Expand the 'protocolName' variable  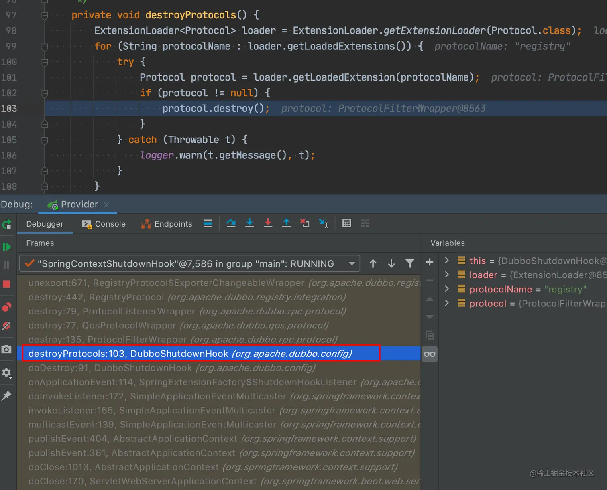click(x=447, y=289)
